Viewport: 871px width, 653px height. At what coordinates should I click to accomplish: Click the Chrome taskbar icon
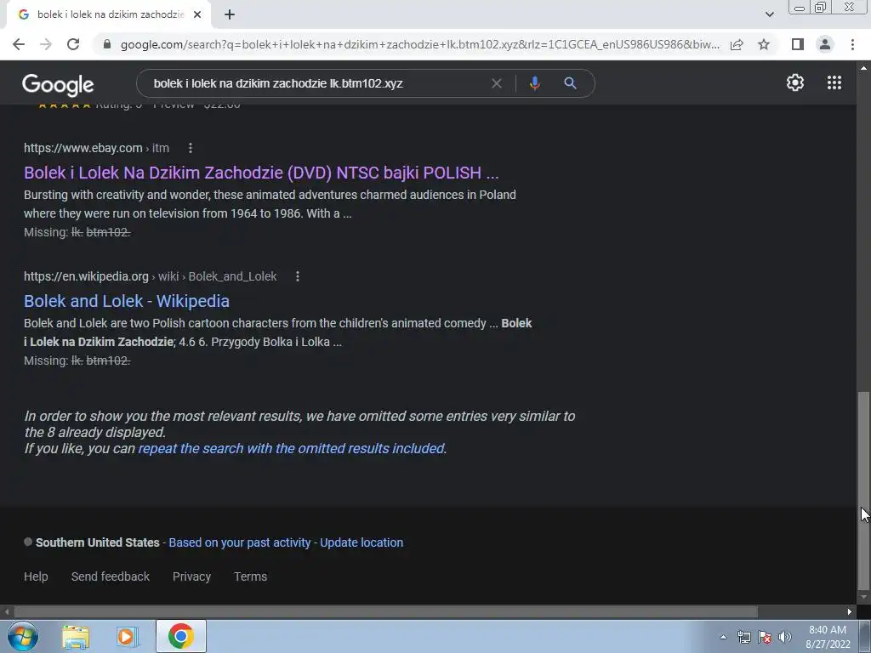[181, 636]
